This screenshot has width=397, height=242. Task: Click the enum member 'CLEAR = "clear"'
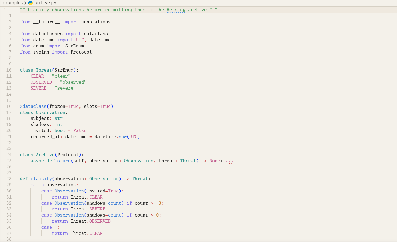click(51, 76)
